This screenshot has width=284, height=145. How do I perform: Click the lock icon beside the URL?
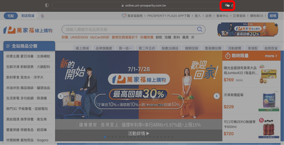point(123,5)
